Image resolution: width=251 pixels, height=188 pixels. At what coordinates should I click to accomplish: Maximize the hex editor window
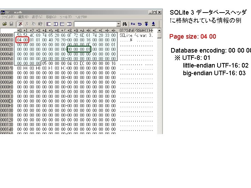pos(155,12)
